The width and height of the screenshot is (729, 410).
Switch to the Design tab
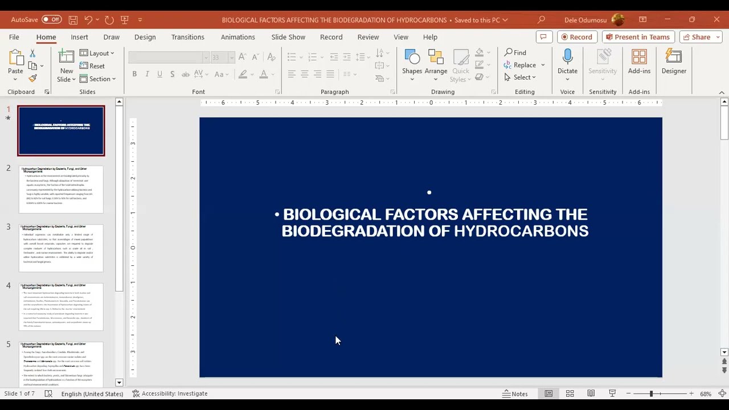point(145,37)
